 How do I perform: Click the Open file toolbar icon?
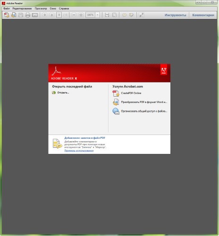click(x=14, y=15)
